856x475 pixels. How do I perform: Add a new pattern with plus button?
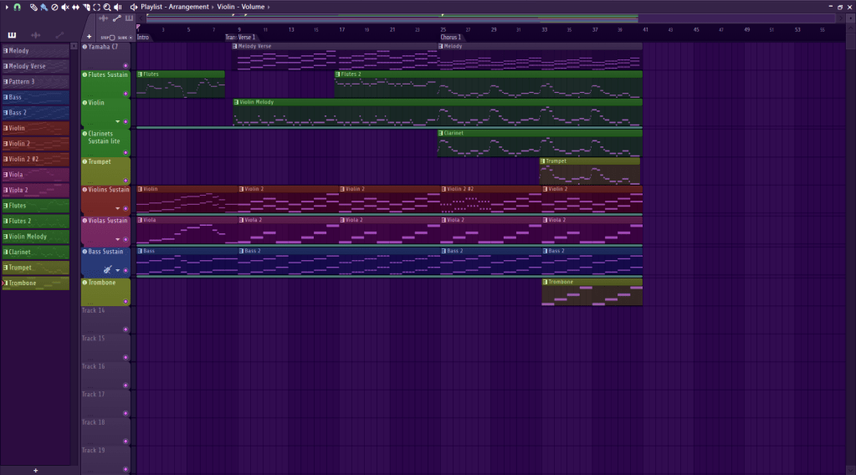click(x=35, y=470)
